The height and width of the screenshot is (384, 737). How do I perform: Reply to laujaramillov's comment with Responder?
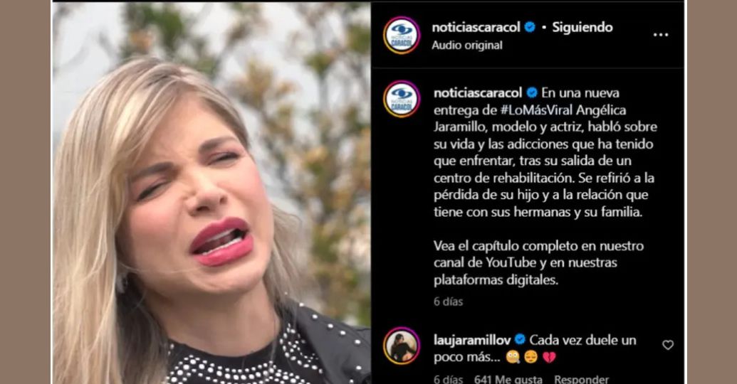581,378
